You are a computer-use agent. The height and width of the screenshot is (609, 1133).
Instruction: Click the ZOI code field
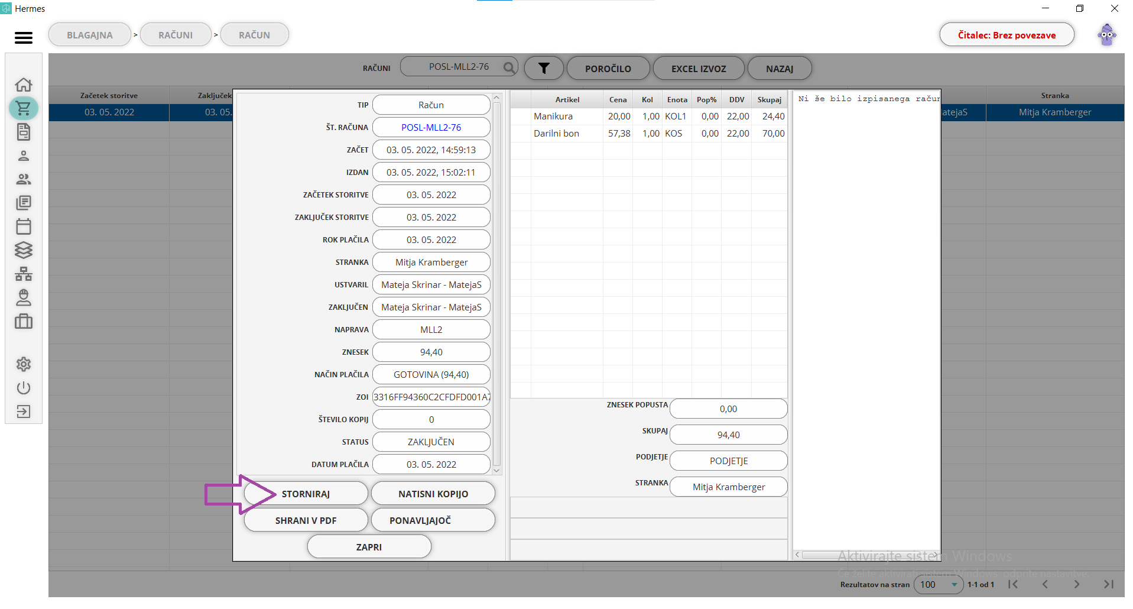(x=431, y=397)
